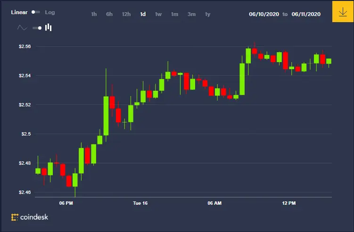Click the 06 AM time axis label

[214, 203]
